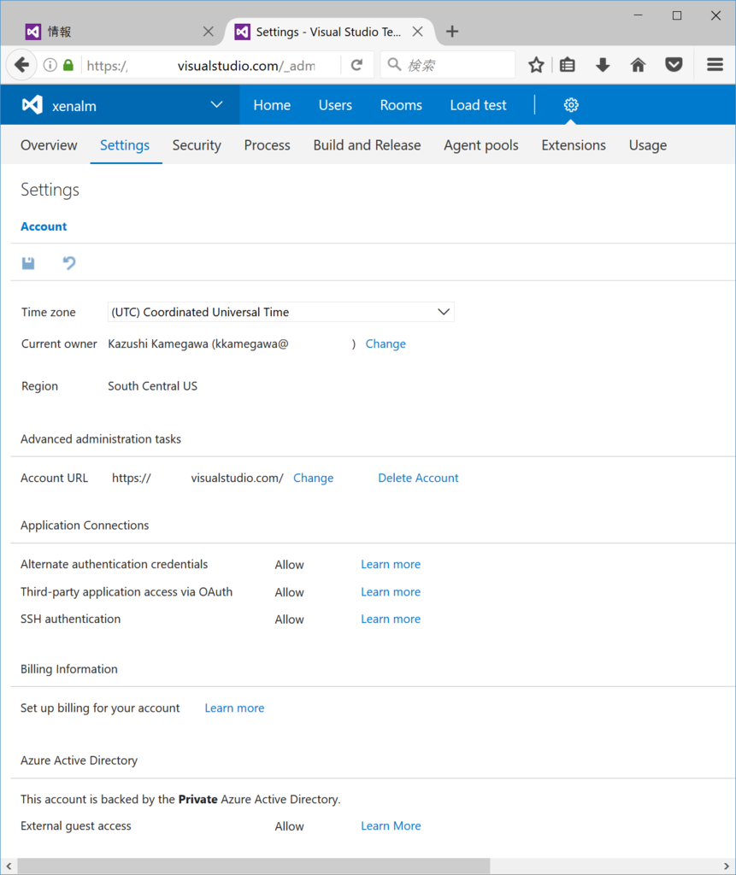This screenshot has height=875, width=736.
Task: Open the Rooms menu item
Action: tap(401, 105)
